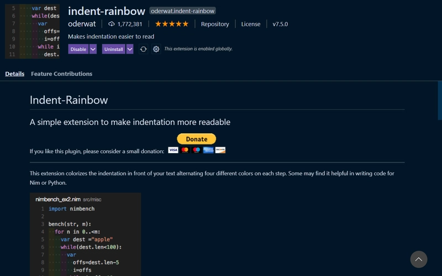Click the Disable extension button
The image size is (442, 276).
pos(78,49)
